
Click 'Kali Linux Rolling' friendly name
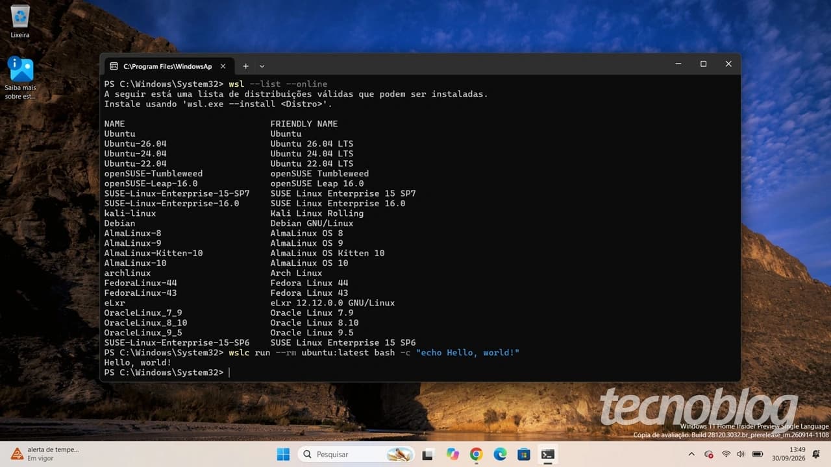(x=317, y=213)
